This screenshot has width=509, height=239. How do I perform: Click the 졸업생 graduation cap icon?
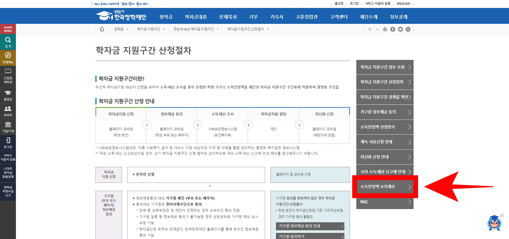pyautogui.click(x=8, y=93)
